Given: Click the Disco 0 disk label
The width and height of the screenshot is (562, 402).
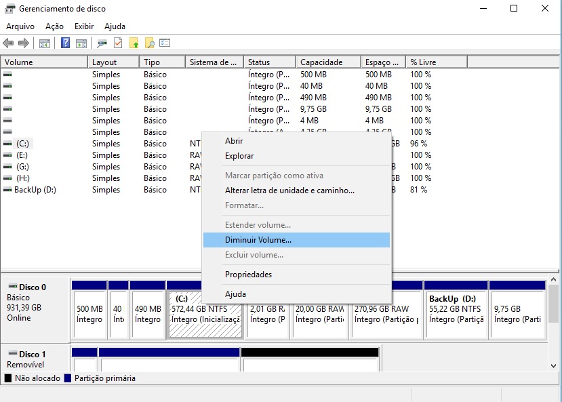Looking at the screenshot, I should [x=33, y=287].
